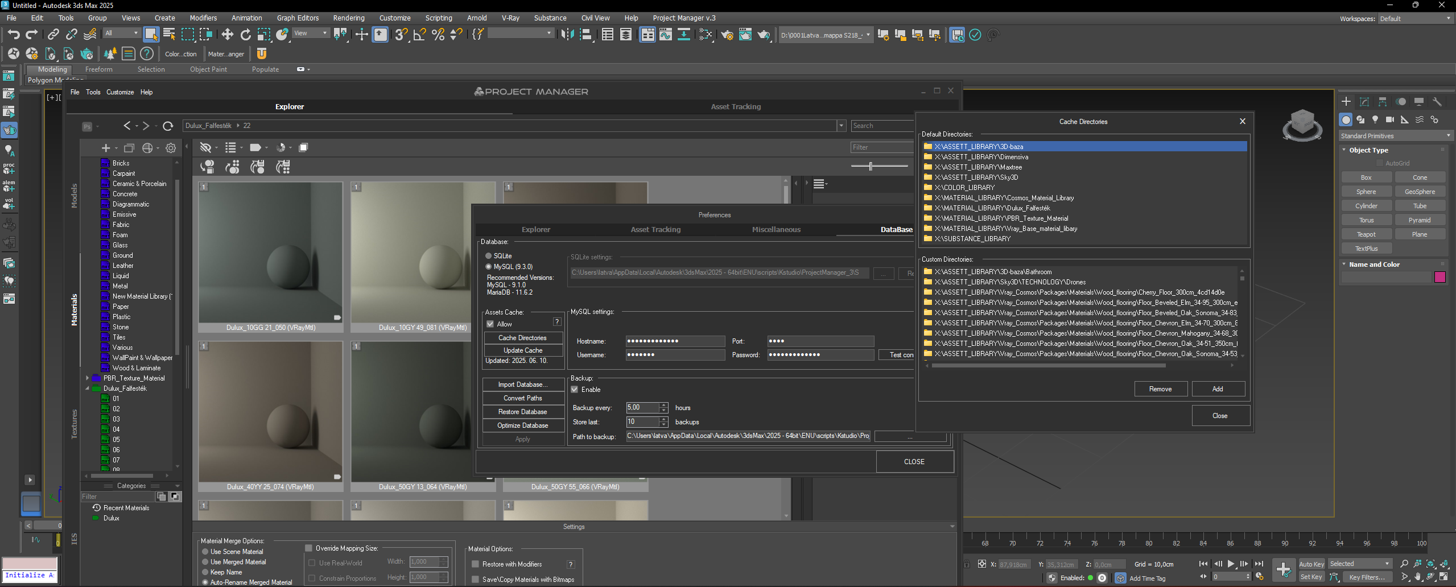Click the pink object color swatch
Screen dimensions: 1456x587
(1440, 277)
